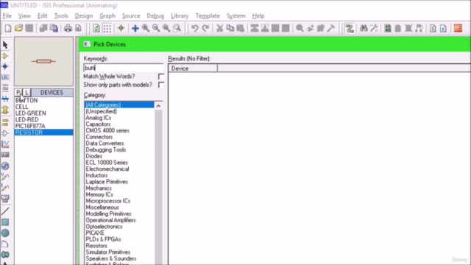Open the File menu
471x265 pixels.
(x=7, y=15)
